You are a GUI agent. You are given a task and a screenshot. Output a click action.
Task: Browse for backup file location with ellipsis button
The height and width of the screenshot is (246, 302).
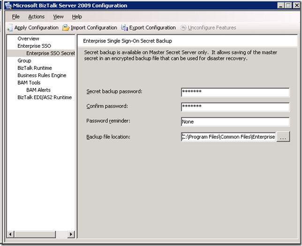tap(283, 137)
